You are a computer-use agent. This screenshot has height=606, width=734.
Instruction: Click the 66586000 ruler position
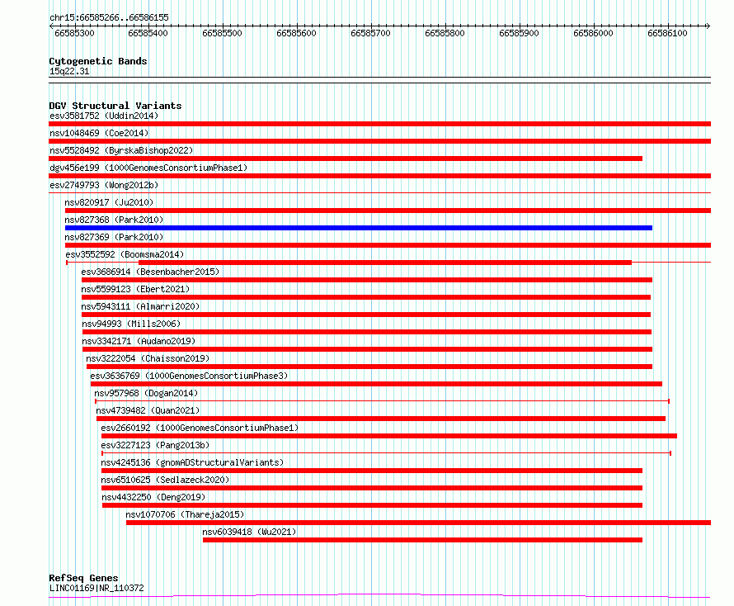[593, 33]
